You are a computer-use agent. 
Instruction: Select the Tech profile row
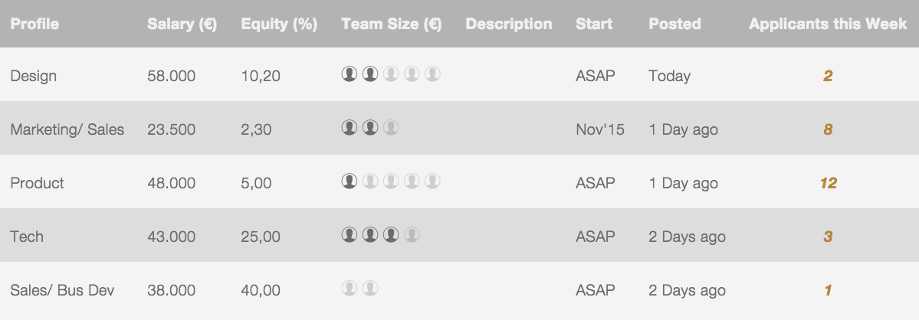(27, 237)
